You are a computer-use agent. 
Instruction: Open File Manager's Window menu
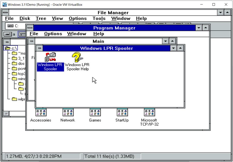121,18
